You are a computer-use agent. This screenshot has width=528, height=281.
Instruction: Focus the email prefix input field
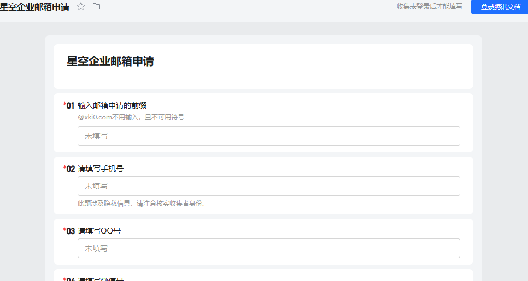268,136
